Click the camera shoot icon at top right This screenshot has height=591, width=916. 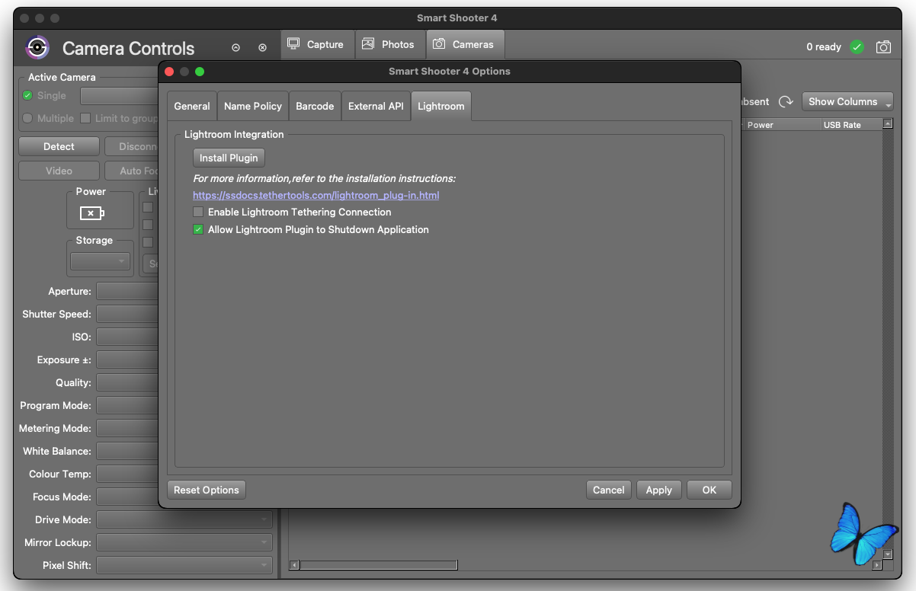pyautogui.click(x=883, y=47)
